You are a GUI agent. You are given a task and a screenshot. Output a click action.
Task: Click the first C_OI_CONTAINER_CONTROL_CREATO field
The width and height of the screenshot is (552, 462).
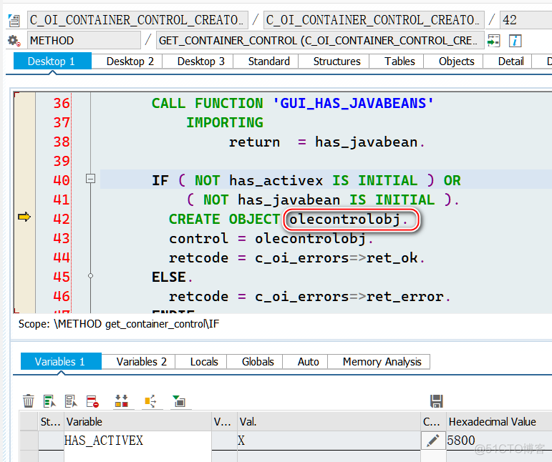point(137,20)
